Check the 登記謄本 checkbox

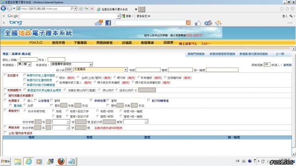click(x=5, y=75)
